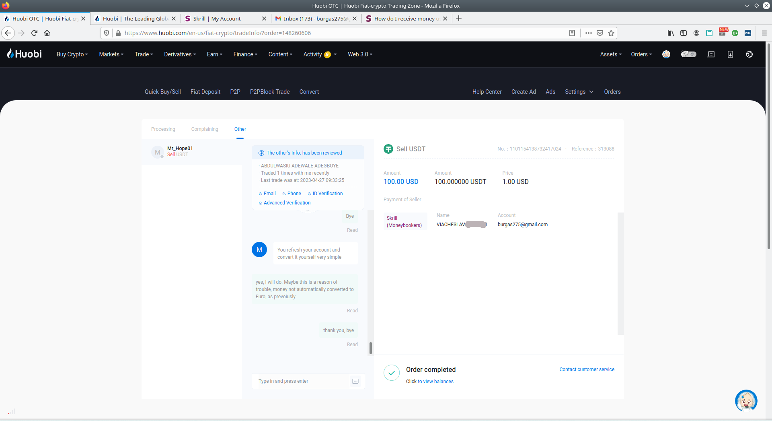This screenshot has height=421, width=772.
Task: Open the extension icon marked NEW
Action: click(x=723, y=32)
